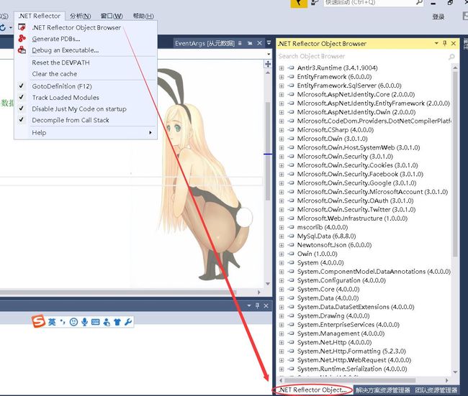468x396 pixels.
Task: Open the 帮助(H) menu
Action: point(143,16)
